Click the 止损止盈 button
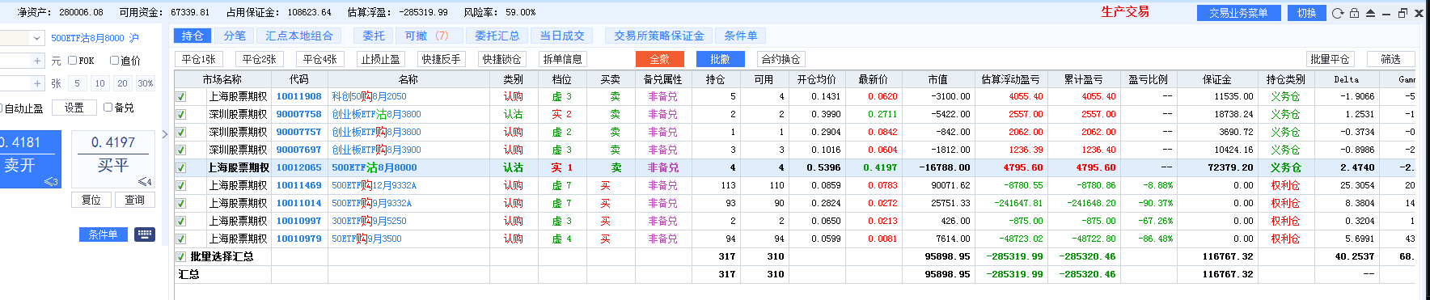The width and height of the screenshot is (1430, 300). click(381, 59)
